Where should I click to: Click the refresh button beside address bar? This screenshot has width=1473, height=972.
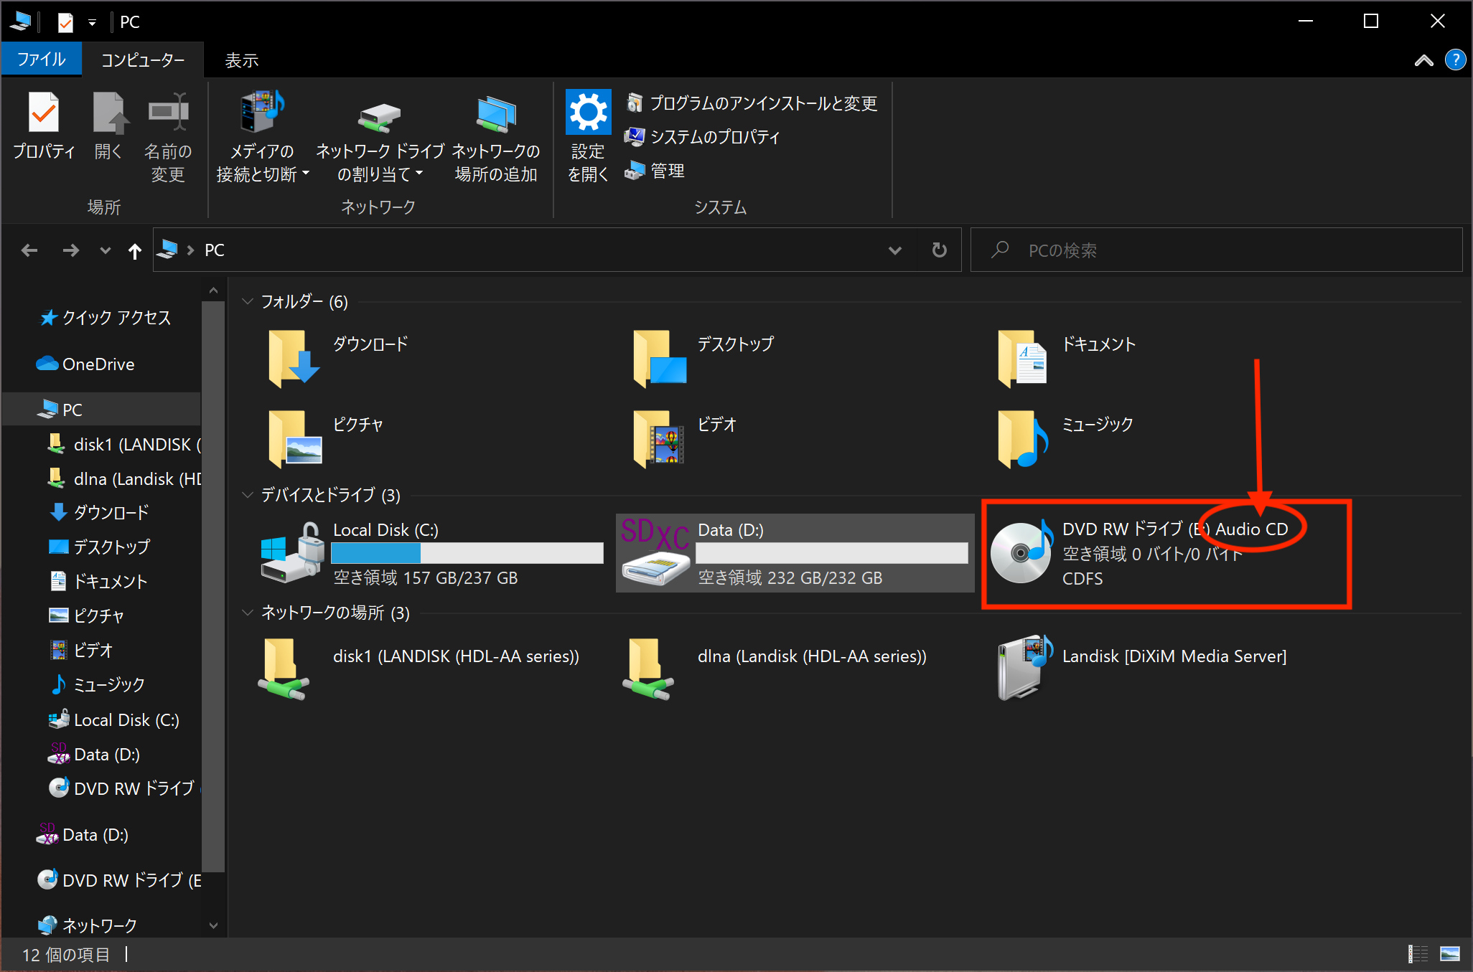[939, 250]
